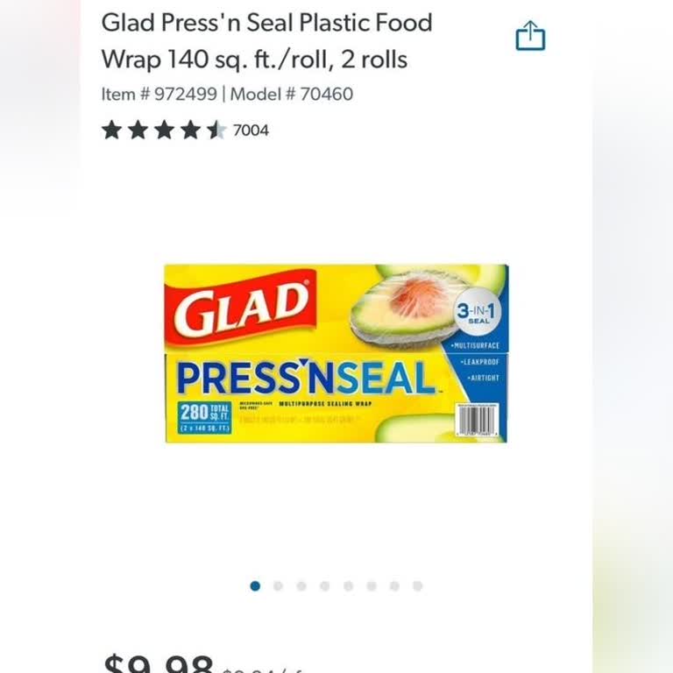673x673 pixels.
Task: Click the half-filled fifth rating star
Action: [216, 131]
